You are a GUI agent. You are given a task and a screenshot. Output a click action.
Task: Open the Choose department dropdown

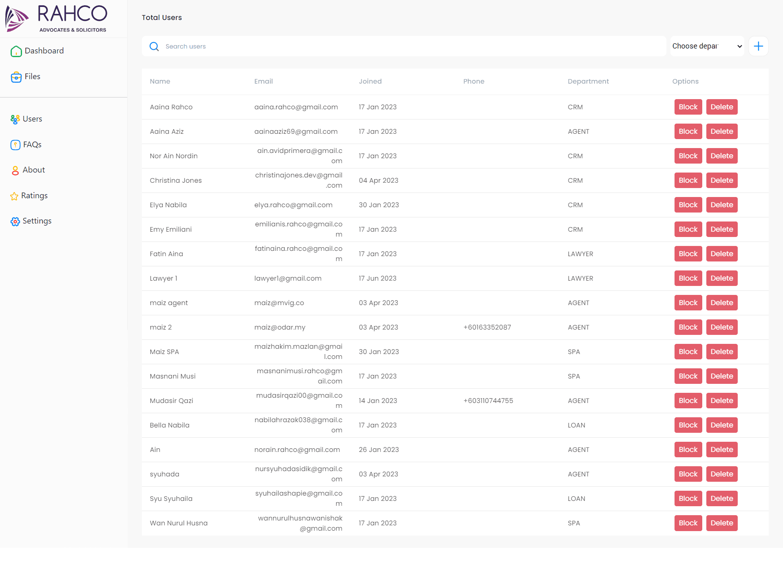click(707, 46)
